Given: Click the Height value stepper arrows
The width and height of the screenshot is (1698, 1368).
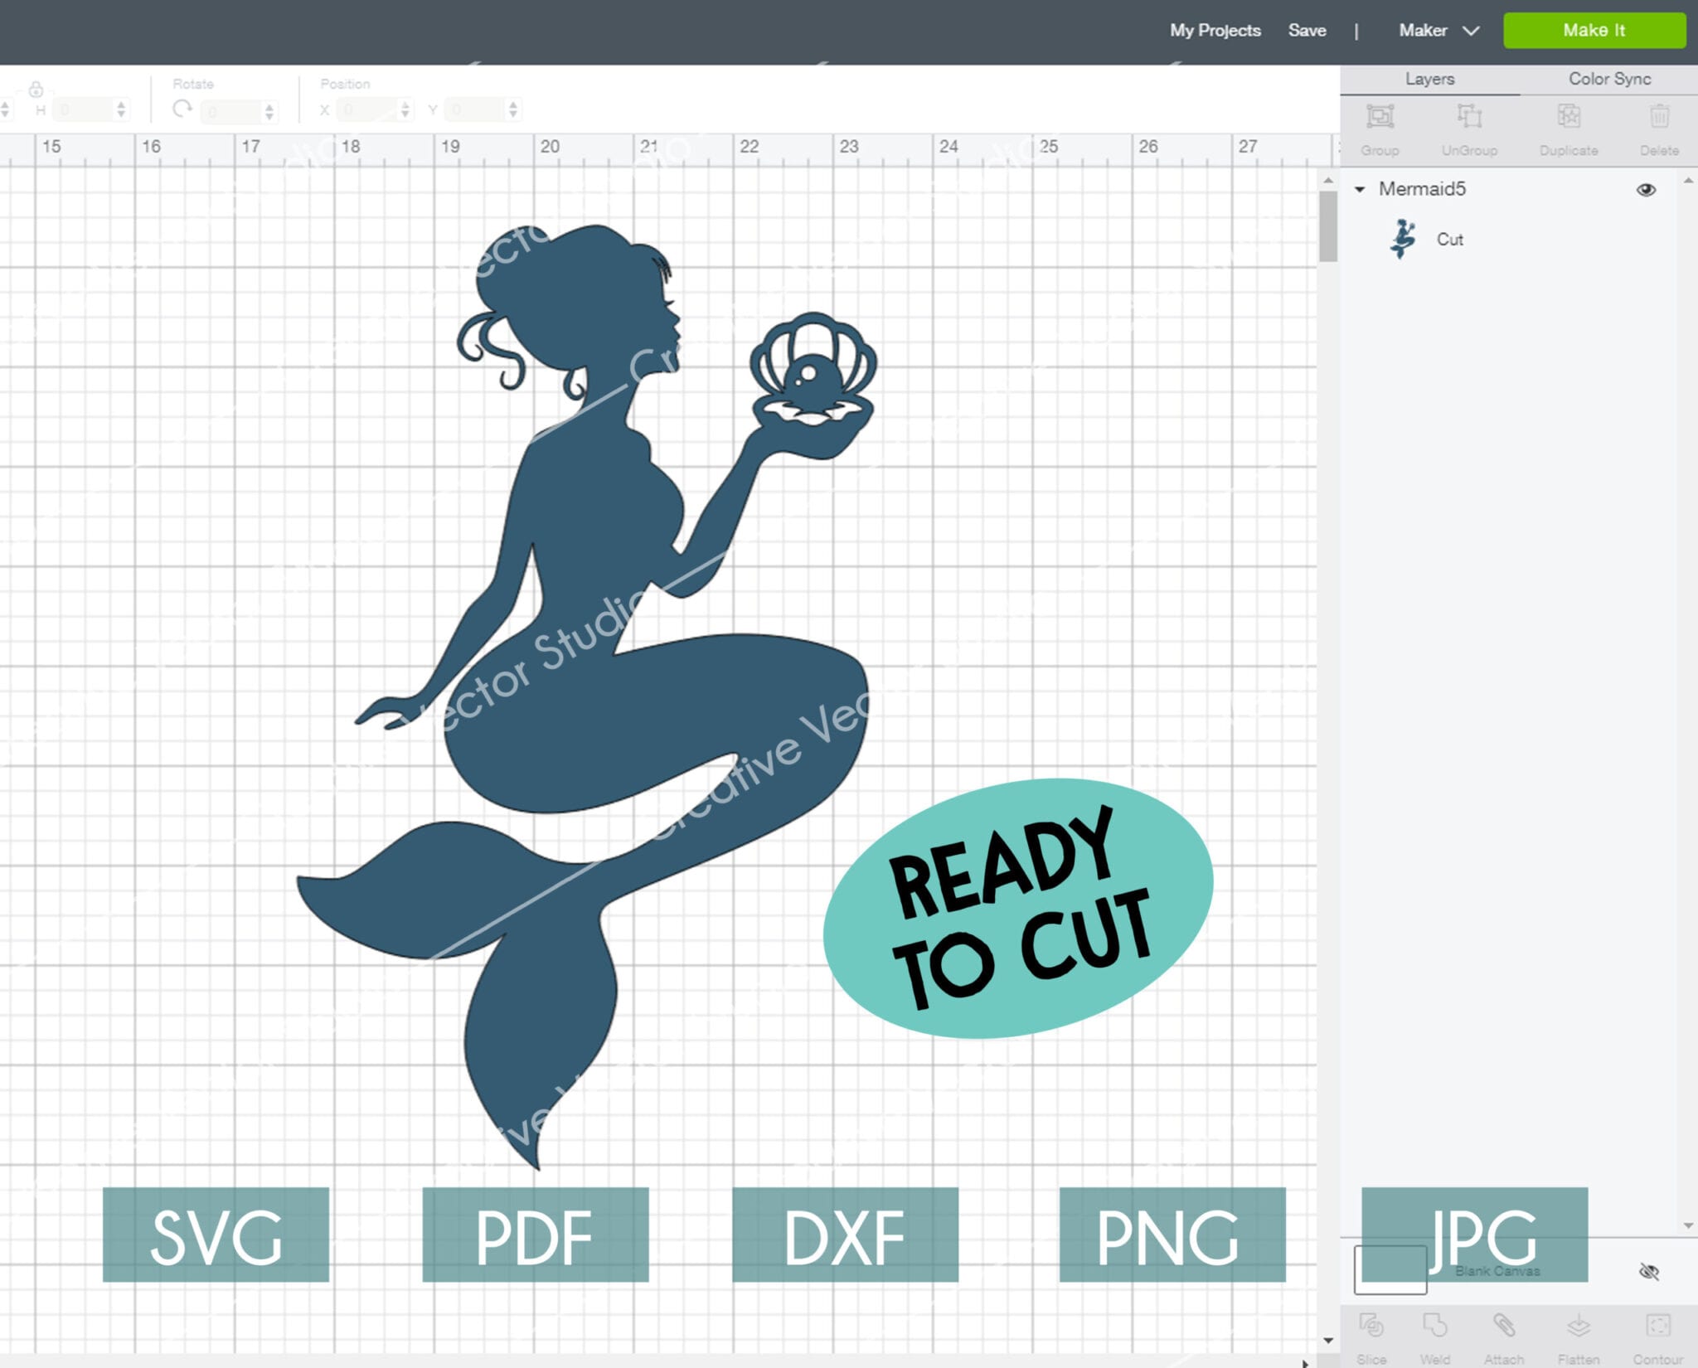Looking at the screenshot, I should pos(121,109).
